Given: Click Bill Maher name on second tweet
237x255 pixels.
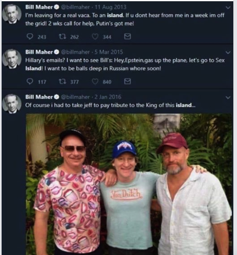Looking at the screenshot, I should (39, 52).
